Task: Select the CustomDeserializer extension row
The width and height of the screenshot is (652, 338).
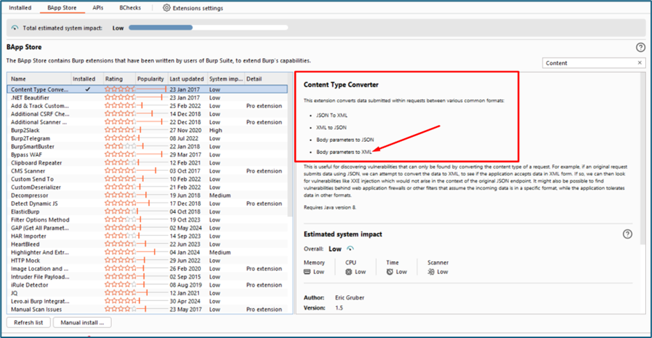Action: [147, 187]
